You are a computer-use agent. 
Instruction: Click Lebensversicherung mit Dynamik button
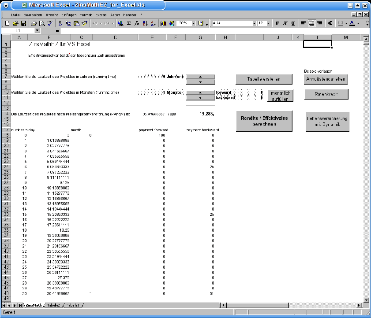click(327, 122)
